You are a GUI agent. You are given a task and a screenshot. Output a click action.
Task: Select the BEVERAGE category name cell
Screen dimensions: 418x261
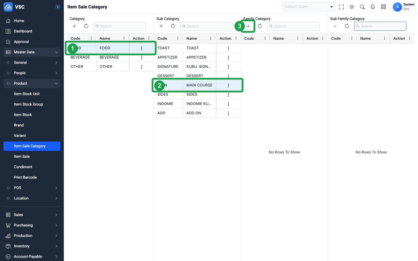pyautogui.click(x=113, y=57)
